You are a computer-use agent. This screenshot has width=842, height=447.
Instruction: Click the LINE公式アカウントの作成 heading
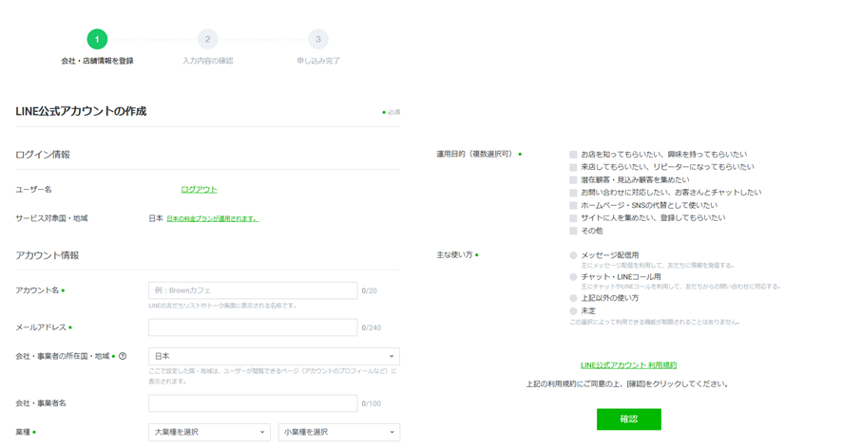(81, 111)
